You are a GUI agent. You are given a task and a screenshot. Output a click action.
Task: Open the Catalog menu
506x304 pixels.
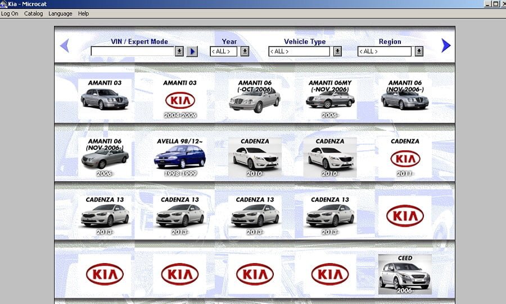[33, 13]
